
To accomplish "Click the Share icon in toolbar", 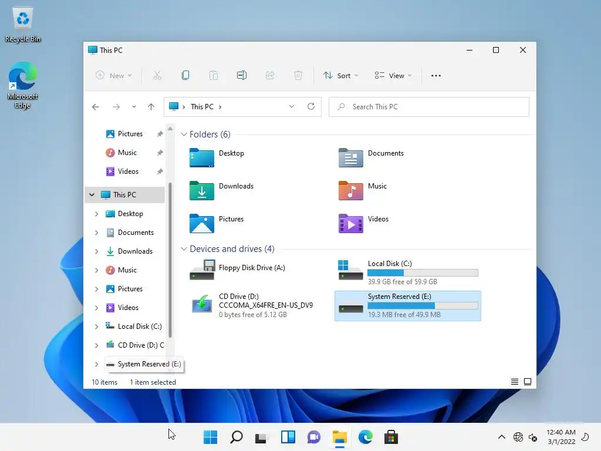I will [270, 76].
